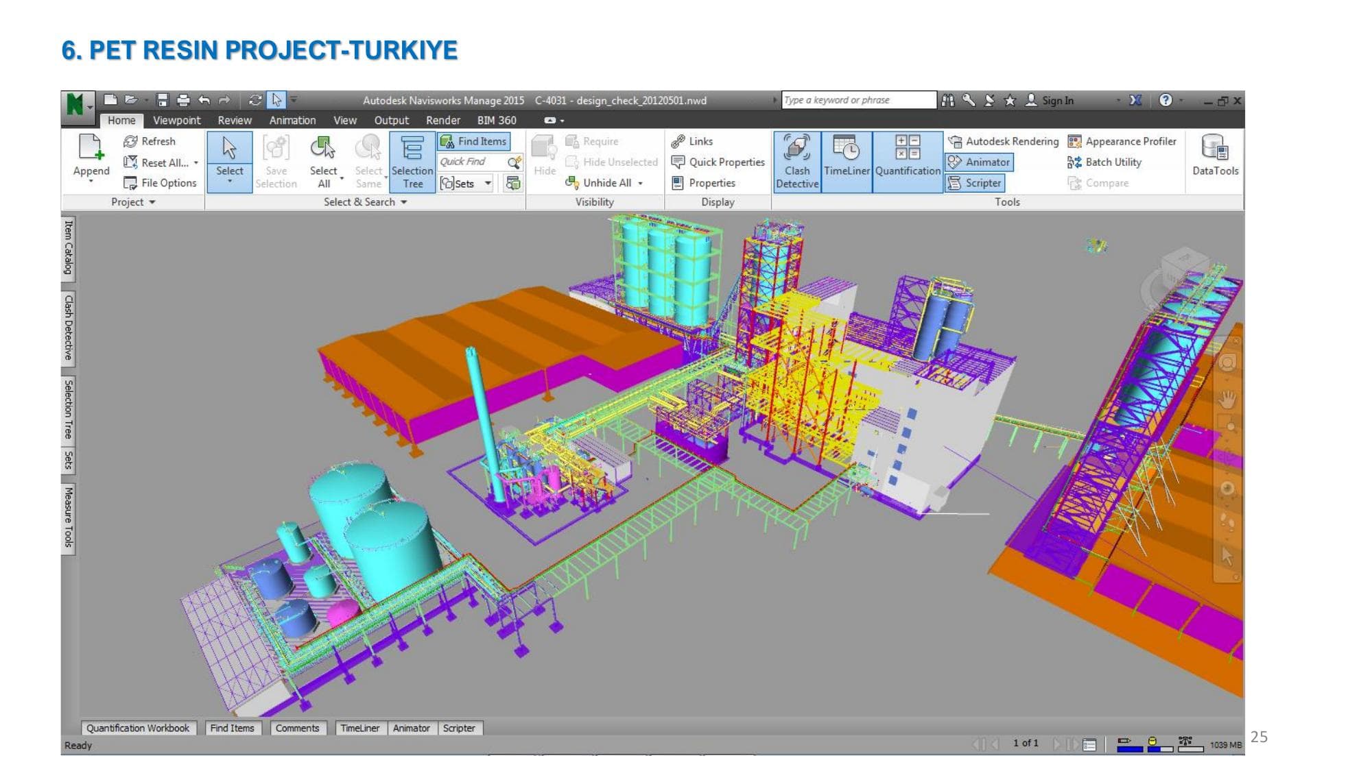Open the Item Catalog docked side tab
This screenshot has width=1372, height=771.
point(68,248)
